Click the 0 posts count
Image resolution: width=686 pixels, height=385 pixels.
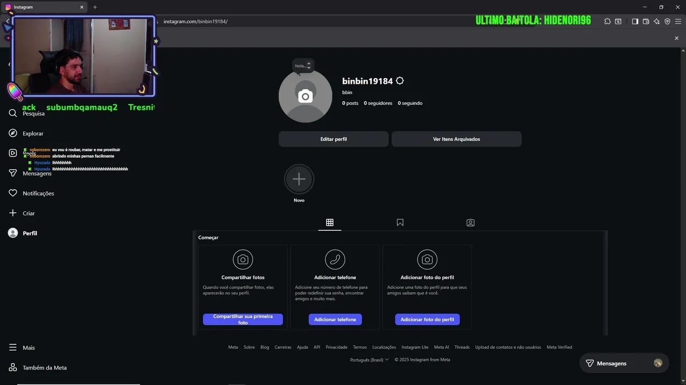tap(351, 103)
